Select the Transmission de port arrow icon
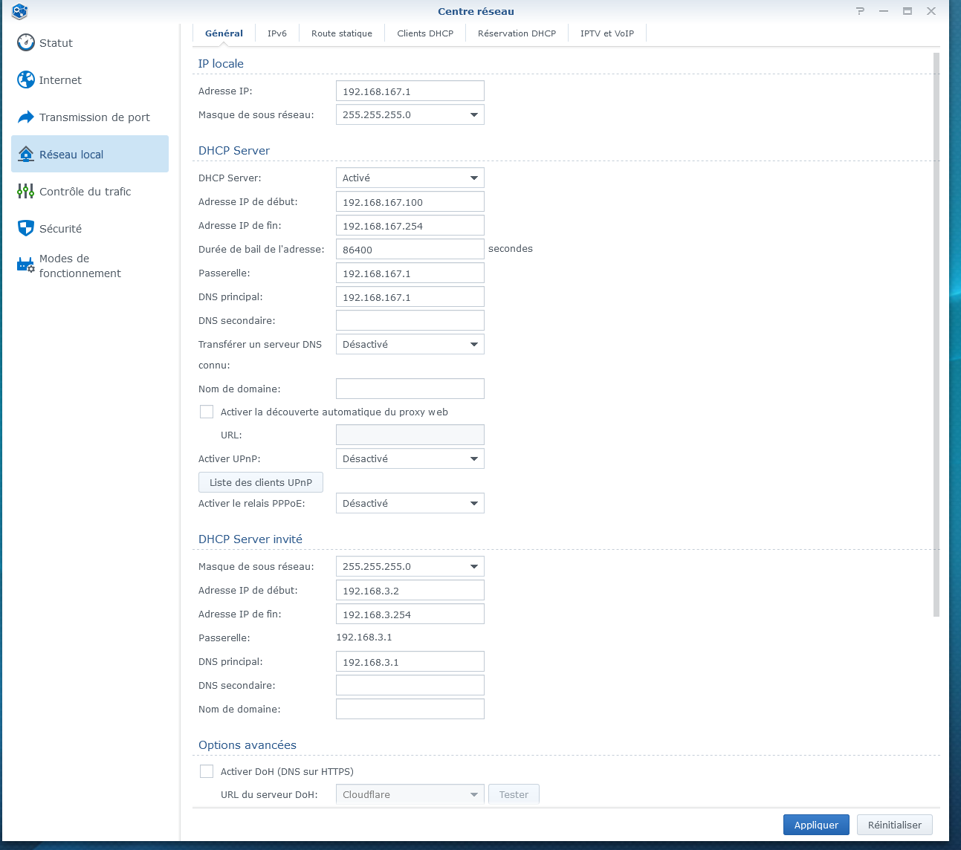Viewport: 961px width, 850px height. tap(26, 117)
